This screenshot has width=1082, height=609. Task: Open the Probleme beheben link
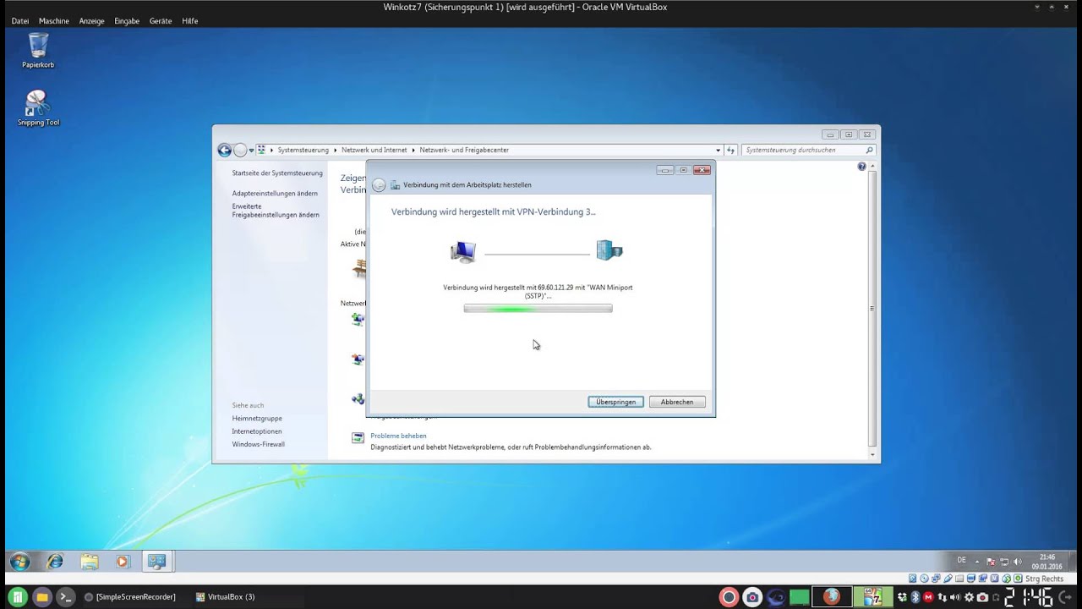(398, 436)
